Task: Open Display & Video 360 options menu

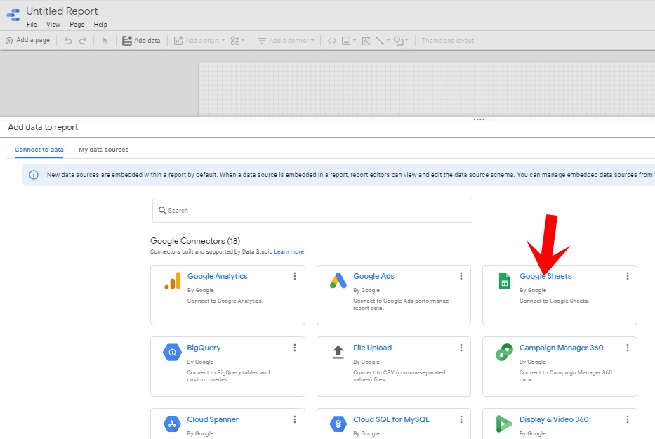Action: 628,419
